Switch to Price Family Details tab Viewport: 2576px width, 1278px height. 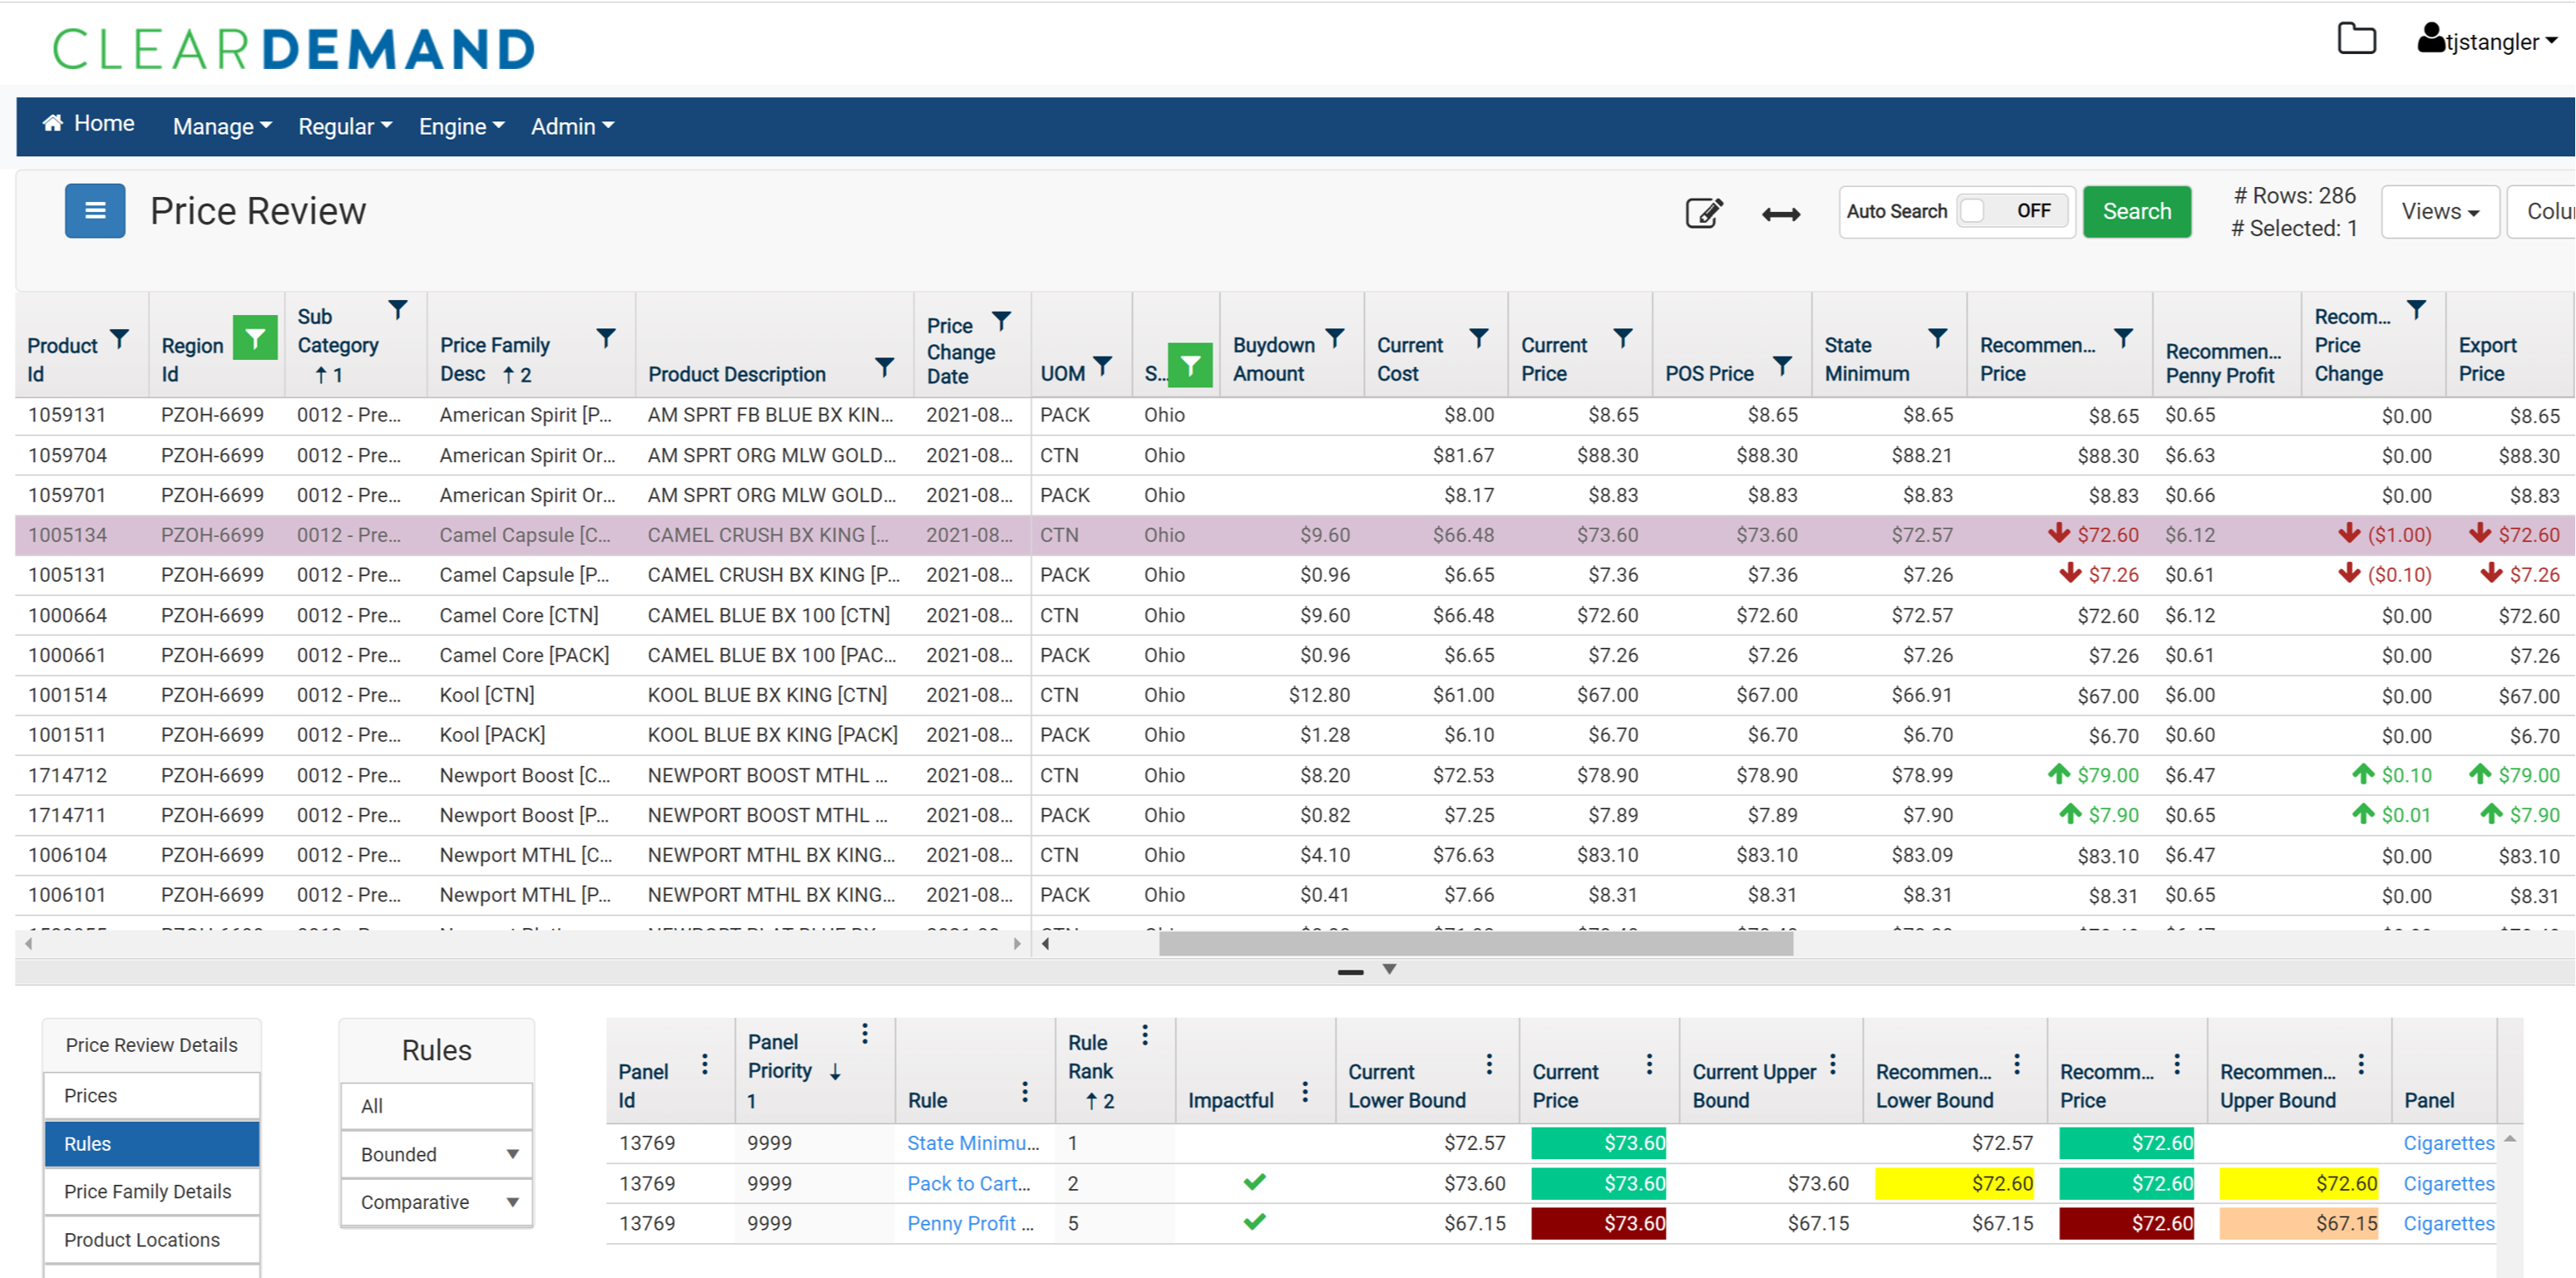[148, 1191]
